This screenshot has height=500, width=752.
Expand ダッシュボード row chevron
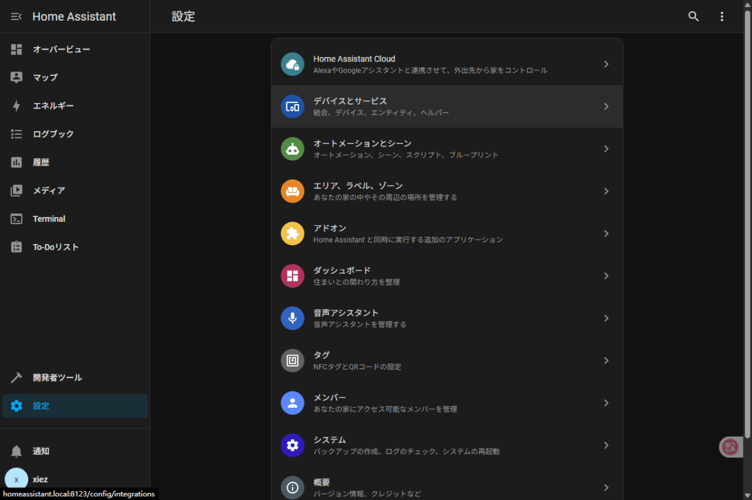tap(606, 276)
